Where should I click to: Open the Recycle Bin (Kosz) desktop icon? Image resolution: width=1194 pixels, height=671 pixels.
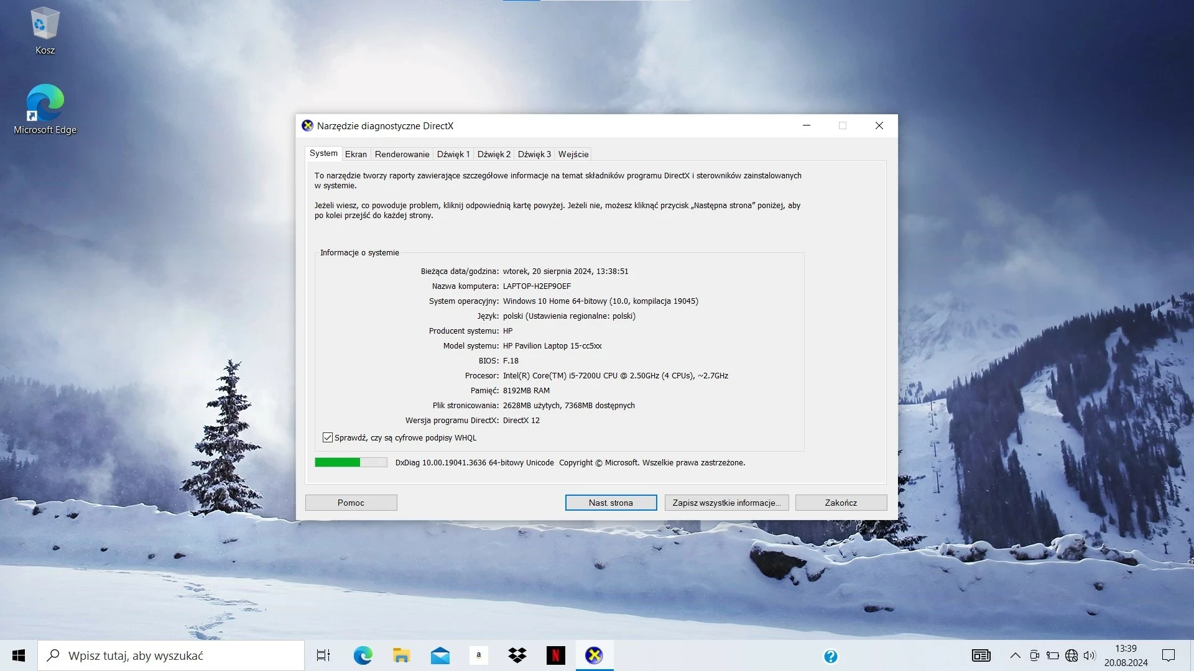click(45, 31)
